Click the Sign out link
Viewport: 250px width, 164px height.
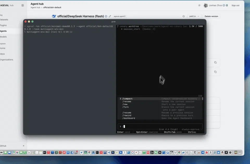(x=235, y=5)
